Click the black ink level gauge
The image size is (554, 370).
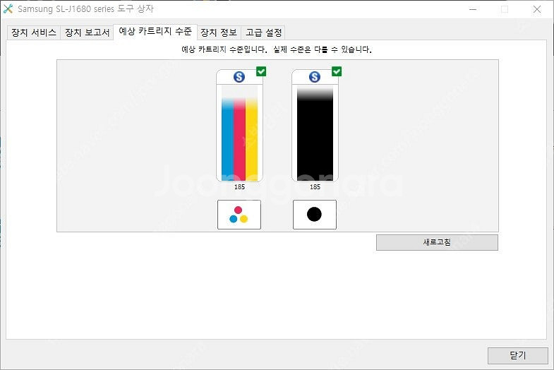coord(315,133)
